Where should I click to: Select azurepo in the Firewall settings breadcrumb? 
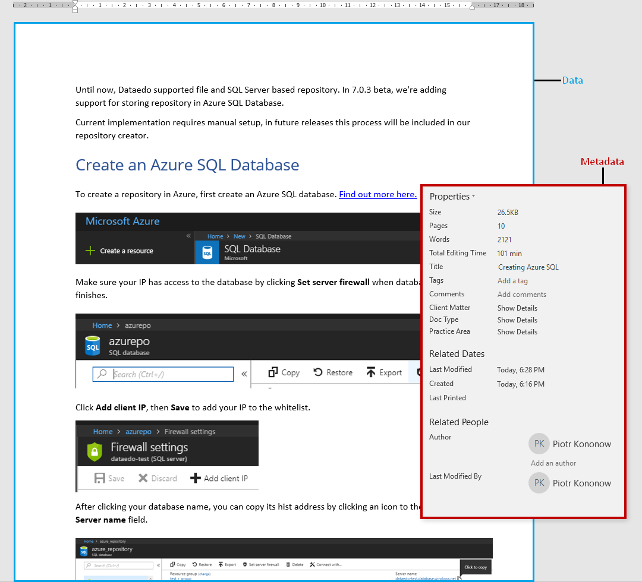[x=138, y=432]
